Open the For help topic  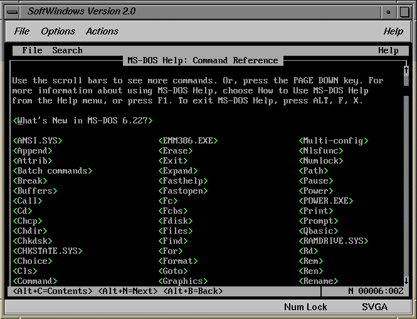pos(171,251)
